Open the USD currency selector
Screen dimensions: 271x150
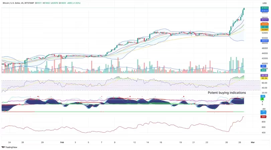coord(264,3)
